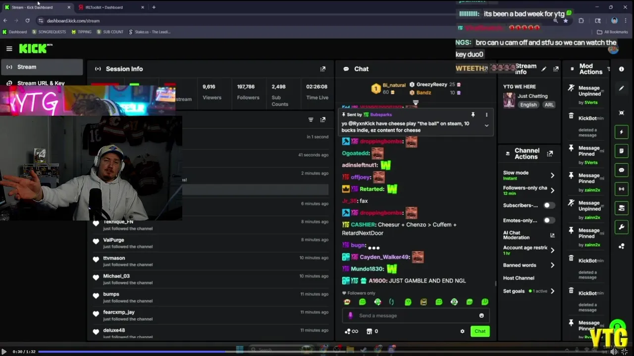Screen dimensions: 634x356
Task: Click the browser reload button
Action: [x=27, y=21]
